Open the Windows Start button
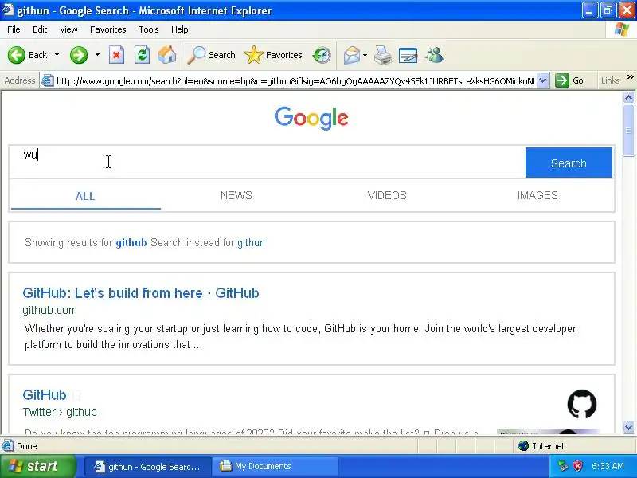Screen dimensions: 637x478 click(37, 466)
